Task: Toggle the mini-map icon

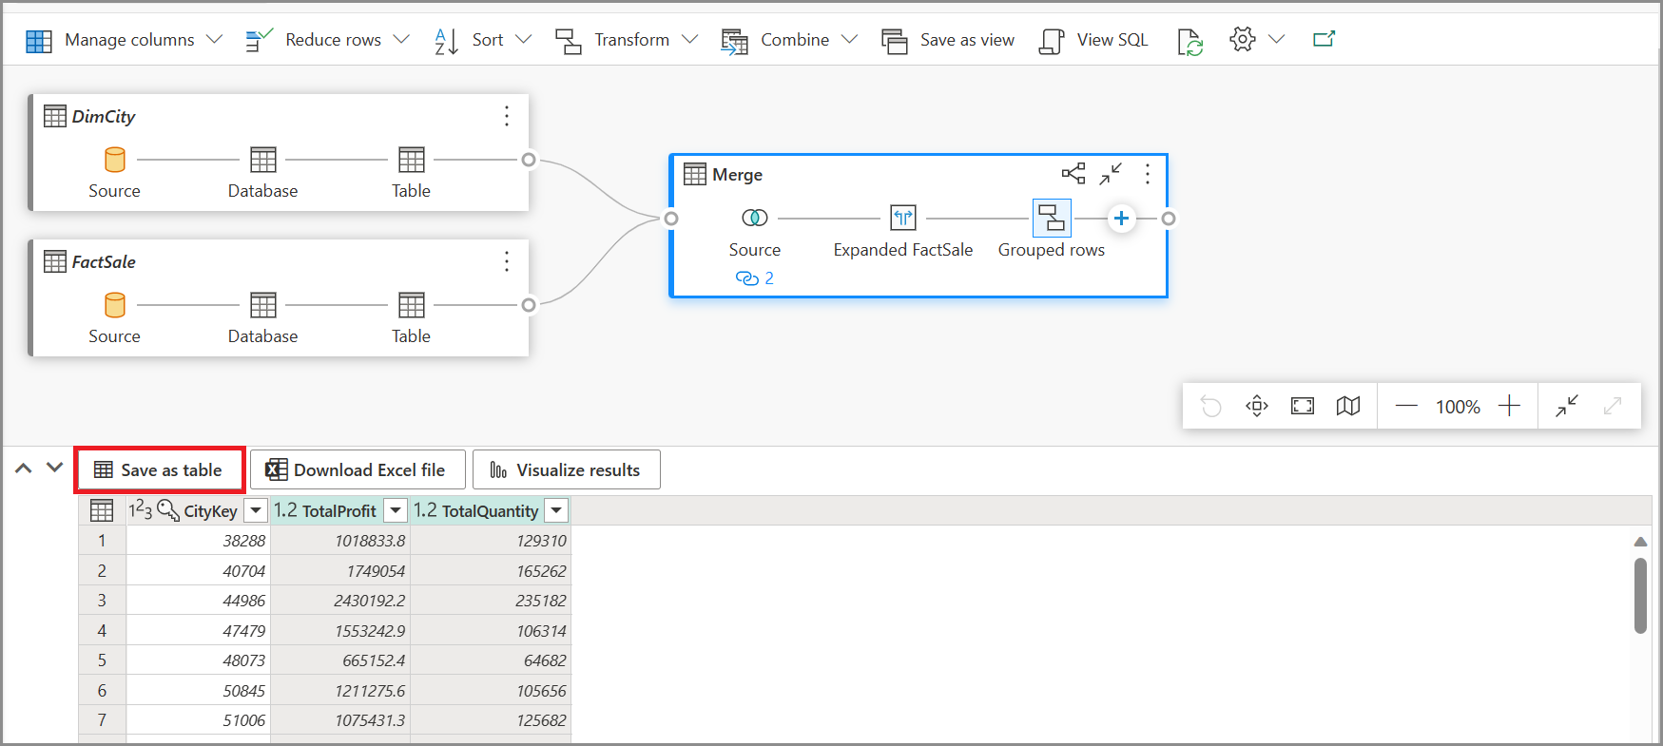Action: [1348, 407]
